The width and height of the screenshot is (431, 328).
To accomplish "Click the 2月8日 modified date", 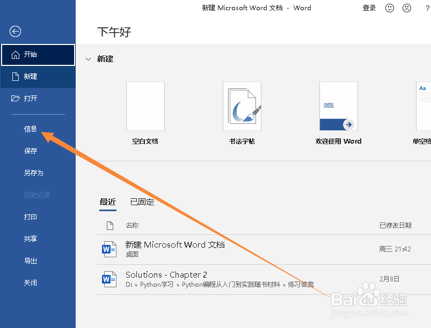I will tap(389, 279).
